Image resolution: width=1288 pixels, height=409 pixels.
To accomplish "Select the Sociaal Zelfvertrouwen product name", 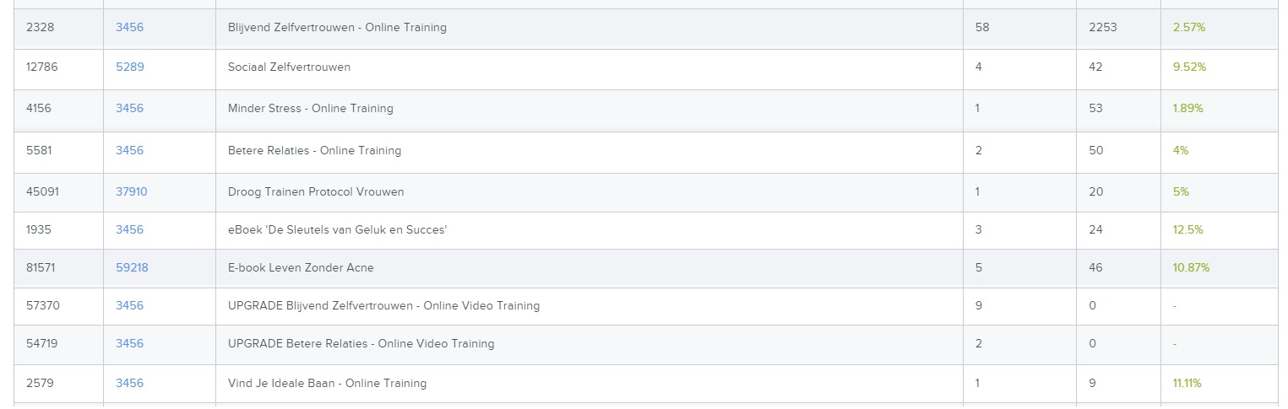I will pyautogui.click(x=289, y=67).
